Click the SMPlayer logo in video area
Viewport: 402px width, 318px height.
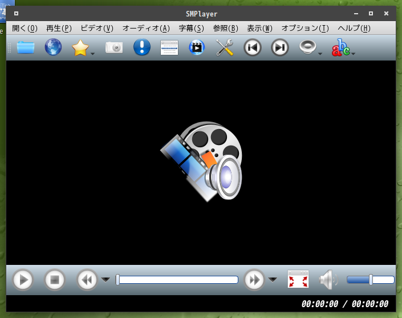(x=201, y=162)
